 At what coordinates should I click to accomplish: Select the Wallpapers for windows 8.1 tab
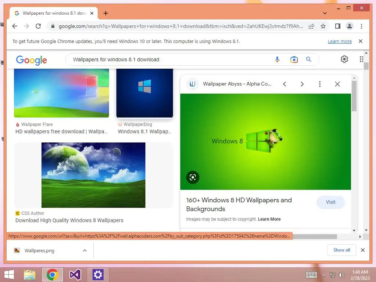click(54, 13)
